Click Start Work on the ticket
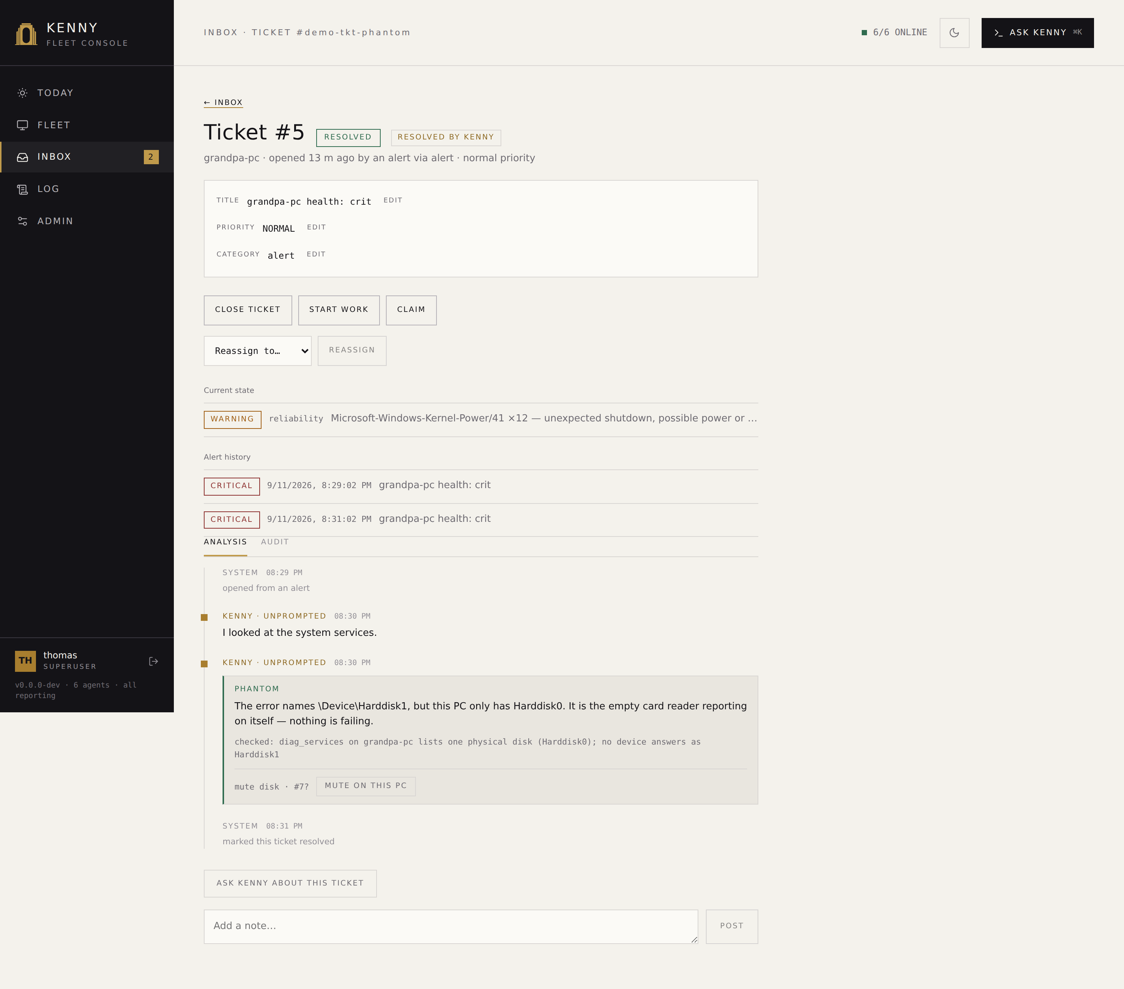Screen dimensions: 1124x989 point(339,310)
